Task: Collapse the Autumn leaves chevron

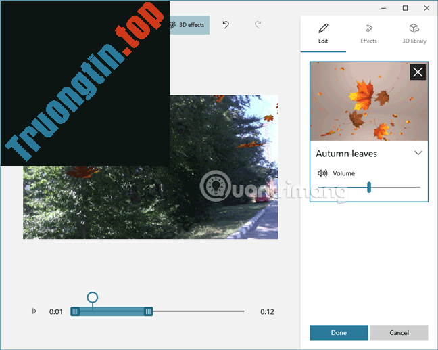Action: tap(418, 153)
